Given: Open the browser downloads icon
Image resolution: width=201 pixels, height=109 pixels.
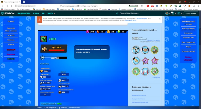Looking at the screenshot, I should [x=198, y=6].
